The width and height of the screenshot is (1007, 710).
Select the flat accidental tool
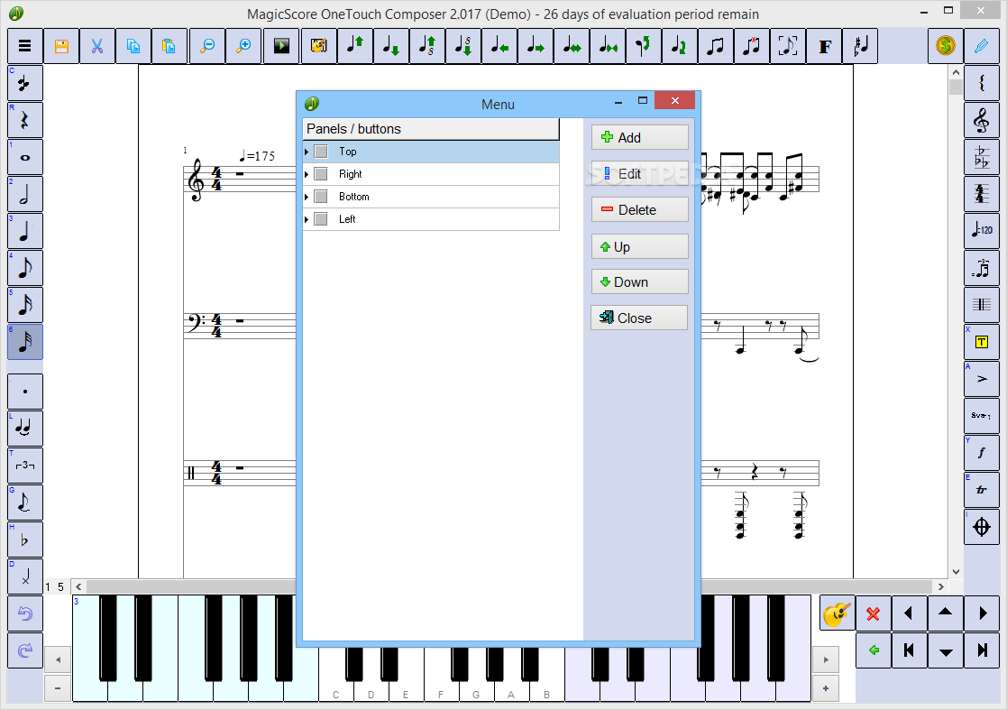(25, 539)
